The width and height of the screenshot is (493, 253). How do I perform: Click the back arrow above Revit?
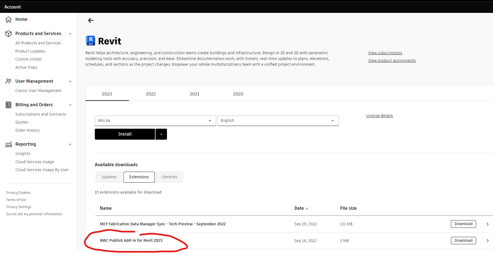point(90,20)
